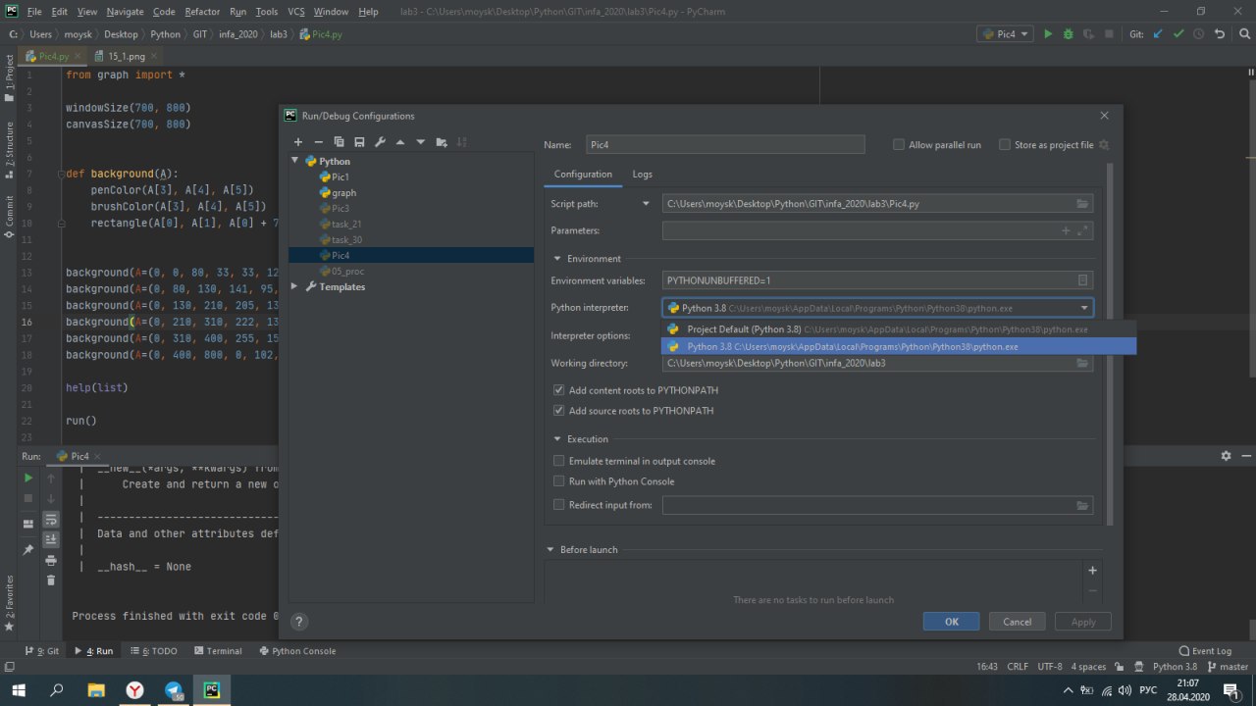Rerun Pic4 in the Run tool window
The image size is (1256, 706).
tap(28, 478)
